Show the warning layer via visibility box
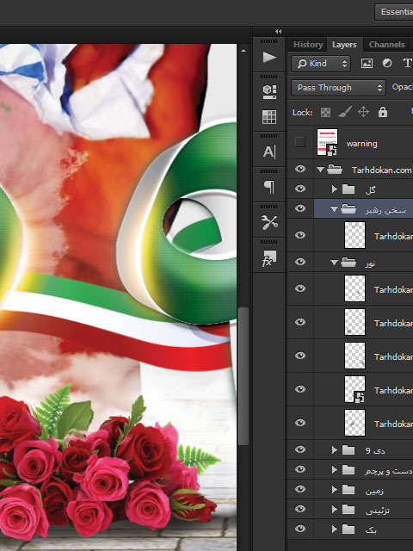The height and width of the screenshot is (551, 413). 300,142
